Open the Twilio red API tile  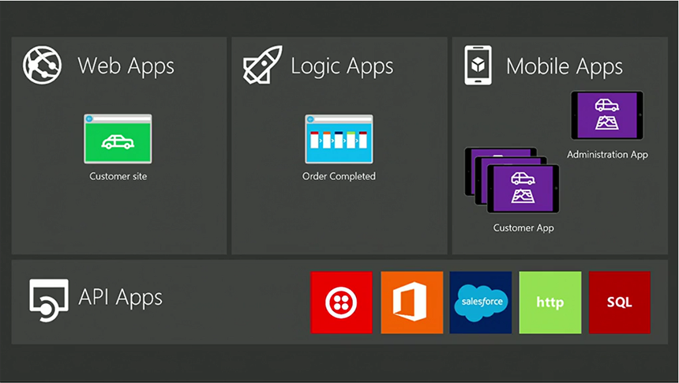341,302
